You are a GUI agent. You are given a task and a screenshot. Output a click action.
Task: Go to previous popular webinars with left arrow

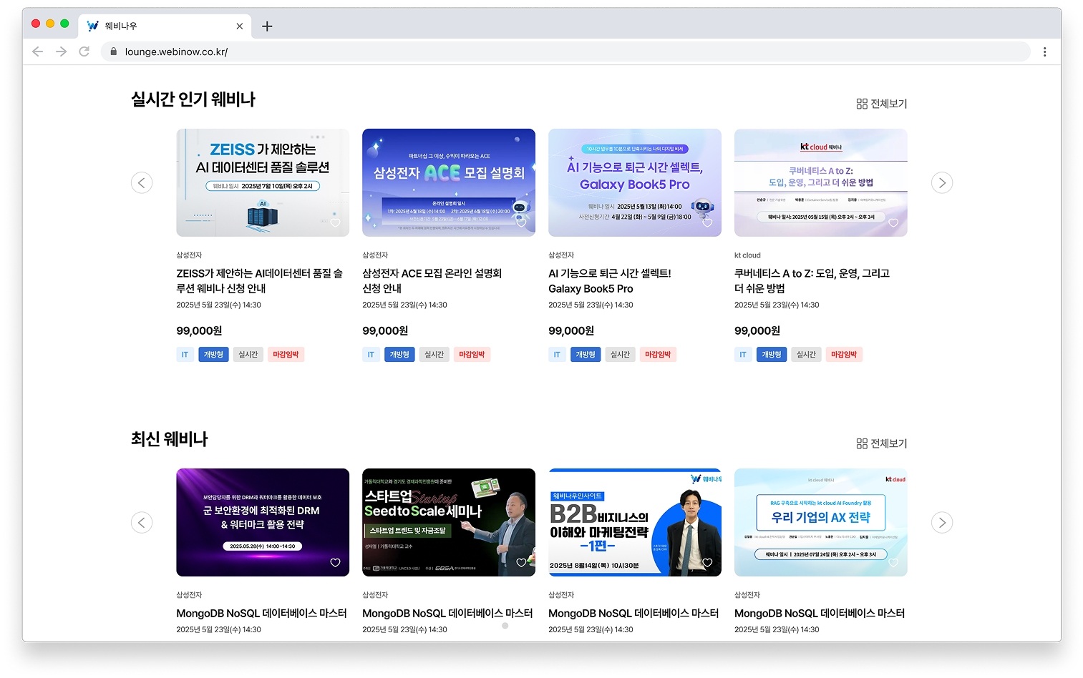point(142,183)
